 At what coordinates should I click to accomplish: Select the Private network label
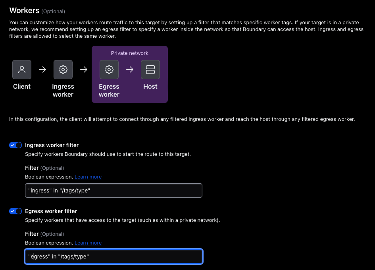pos(130,53)
